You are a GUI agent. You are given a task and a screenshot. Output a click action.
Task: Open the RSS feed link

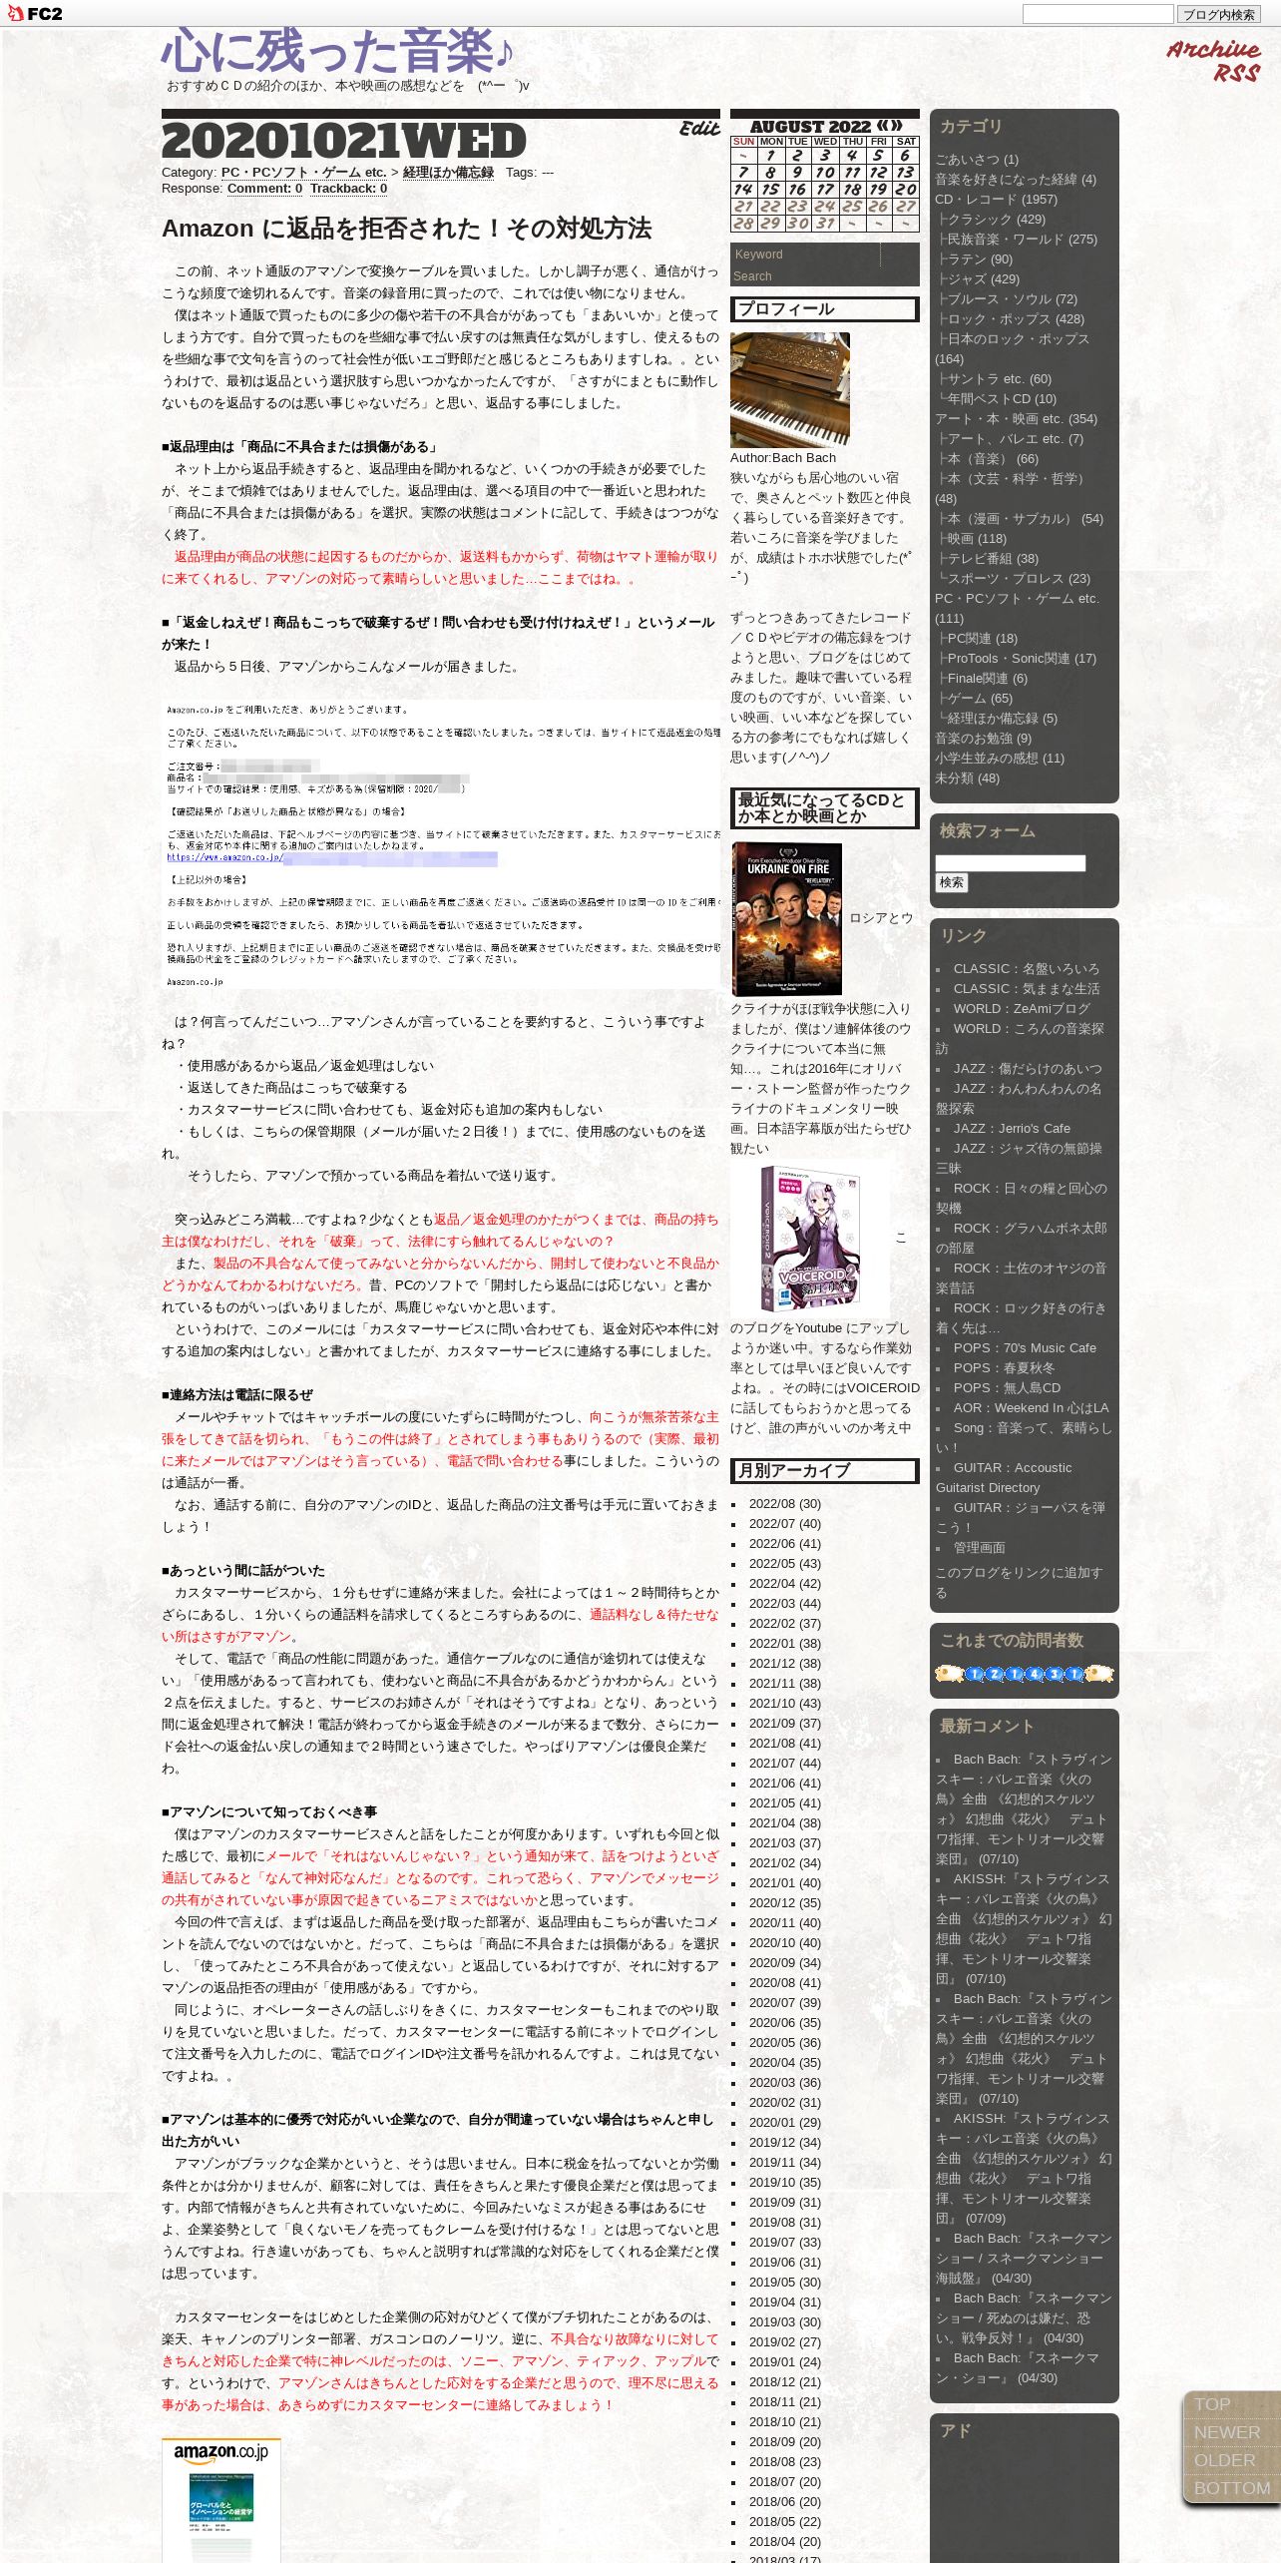[1236, 73]
